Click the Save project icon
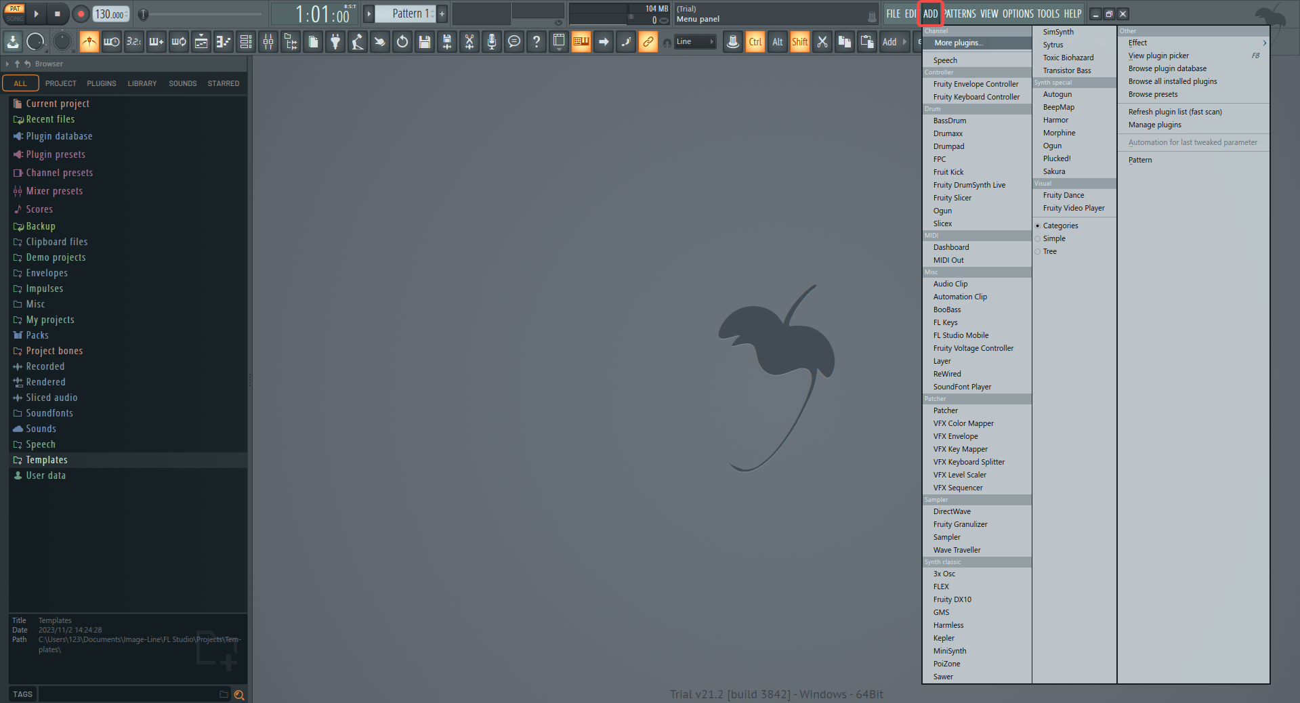The image size is (1300, 703). point(423,42)
